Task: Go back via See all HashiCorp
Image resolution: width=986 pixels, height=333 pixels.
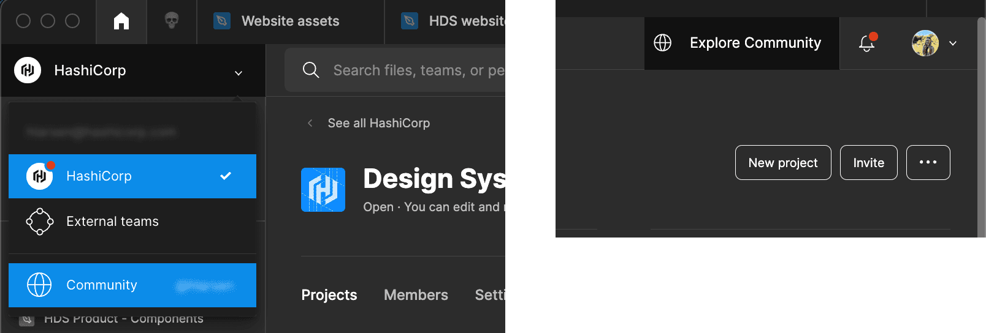Action: coord(378,123)
